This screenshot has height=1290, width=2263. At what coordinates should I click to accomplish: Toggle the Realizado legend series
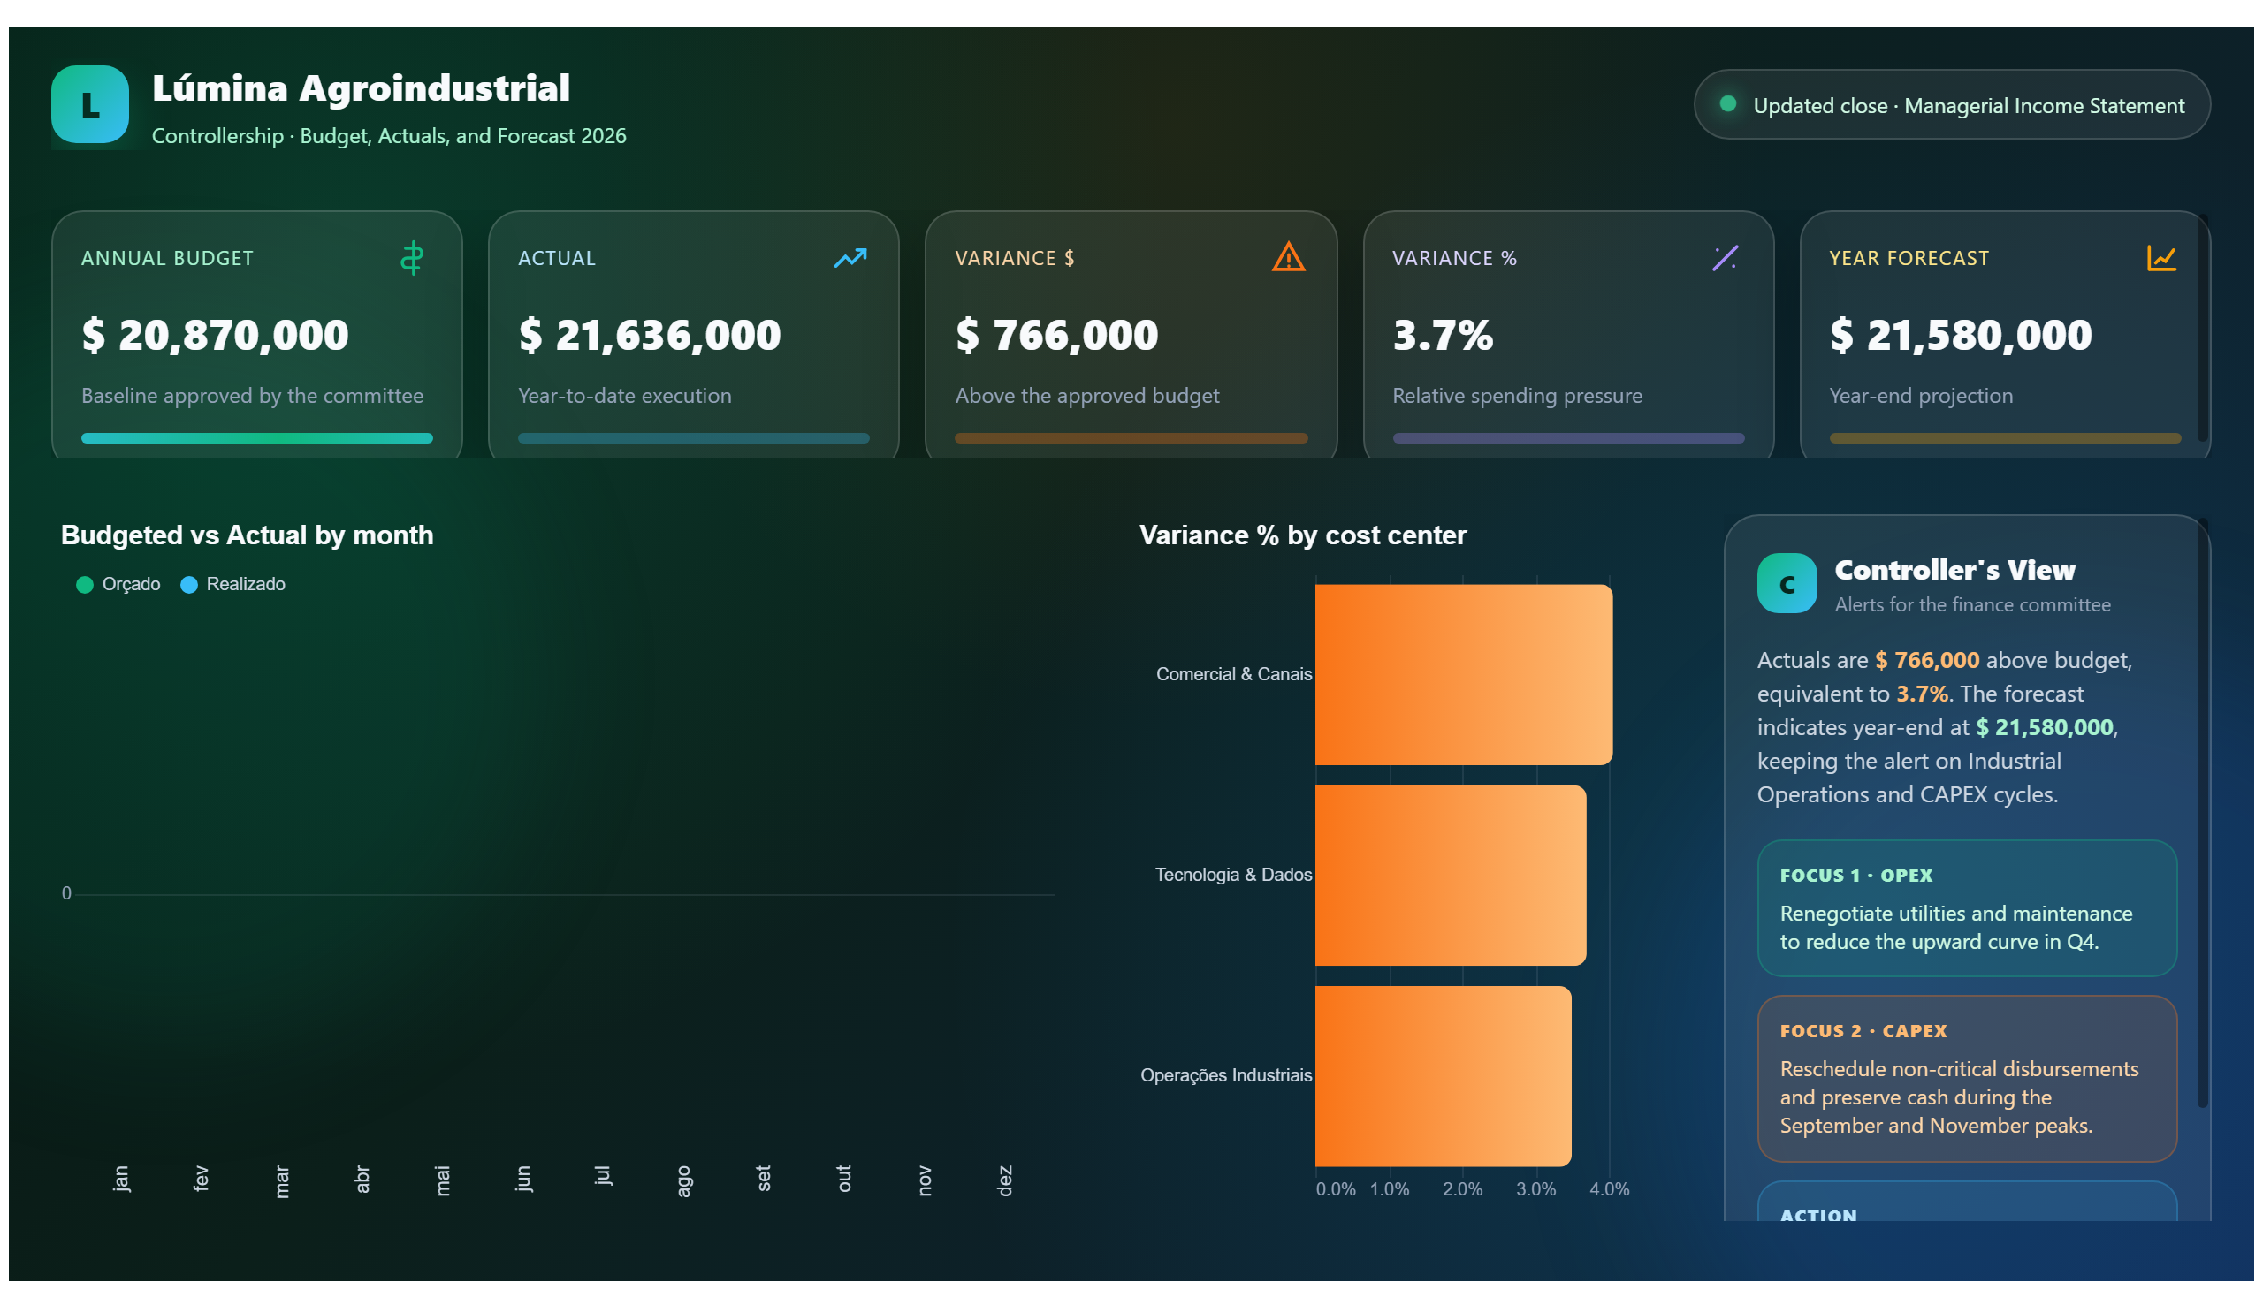tap(233, 584)
